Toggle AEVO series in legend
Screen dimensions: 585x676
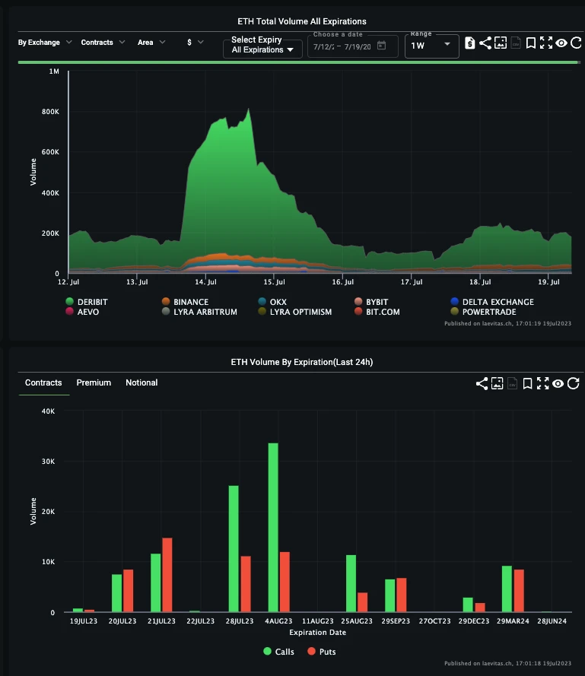82,312
